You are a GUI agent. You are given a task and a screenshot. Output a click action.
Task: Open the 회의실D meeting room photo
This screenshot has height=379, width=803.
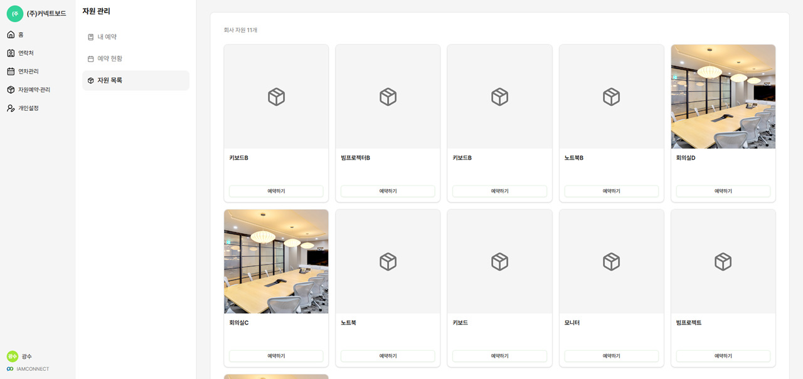click(723, 96)
